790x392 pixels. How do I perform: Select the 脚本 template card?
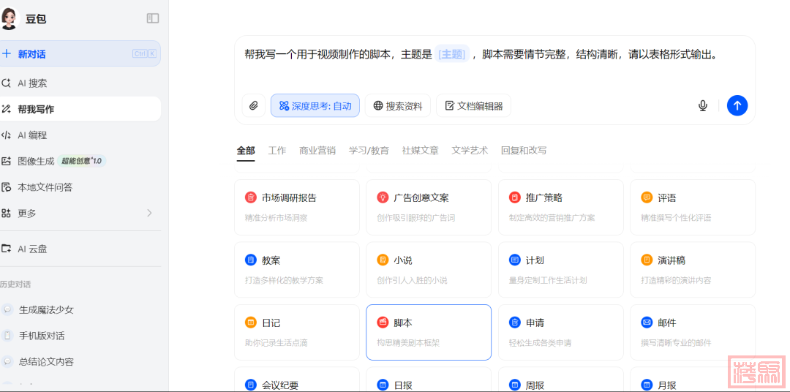coord(429,332)
